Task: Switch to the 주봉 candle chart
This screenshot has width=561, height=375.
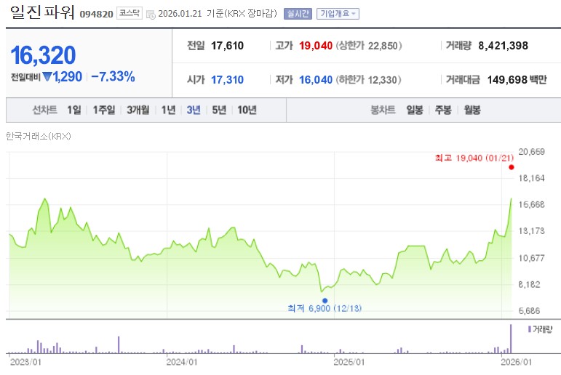Action: click(443, 110)
